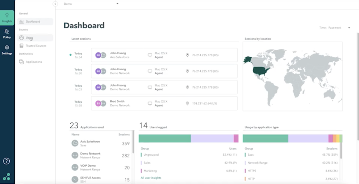Viewport: 359px width, 184px height.
Task: Click the Network Range usage row
Action: (x=291, y=163)
